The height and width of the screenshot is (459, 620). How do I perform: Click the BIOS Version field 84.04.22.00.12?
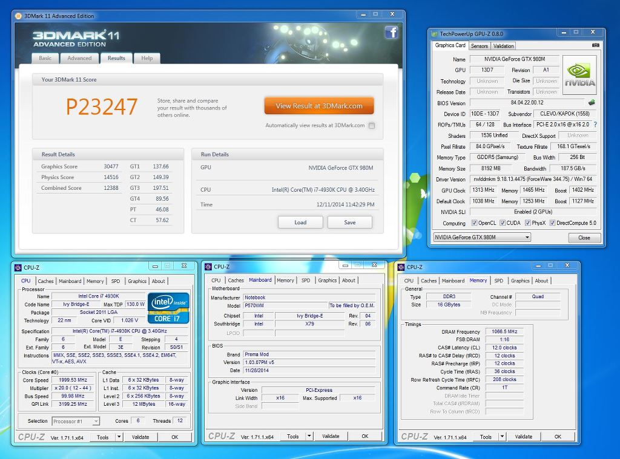[527, 103]
